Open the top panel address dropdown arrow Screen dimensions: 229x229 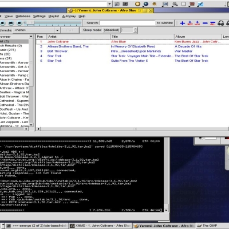pos(109,4)
